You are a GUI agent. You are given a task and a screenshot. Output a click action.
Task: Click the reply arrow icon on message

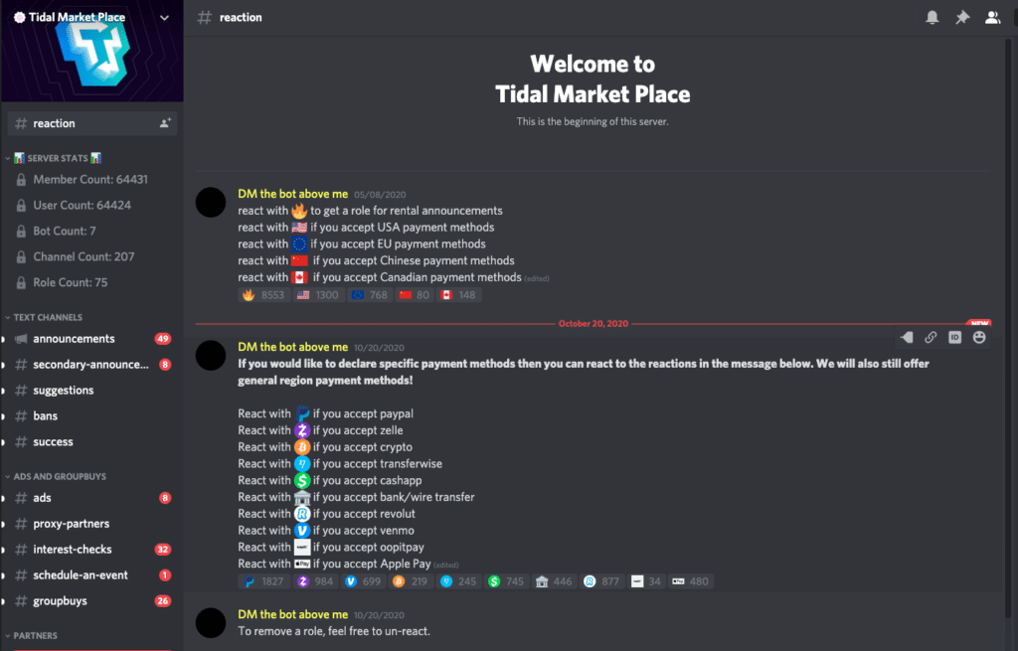[x=907, y=337]
